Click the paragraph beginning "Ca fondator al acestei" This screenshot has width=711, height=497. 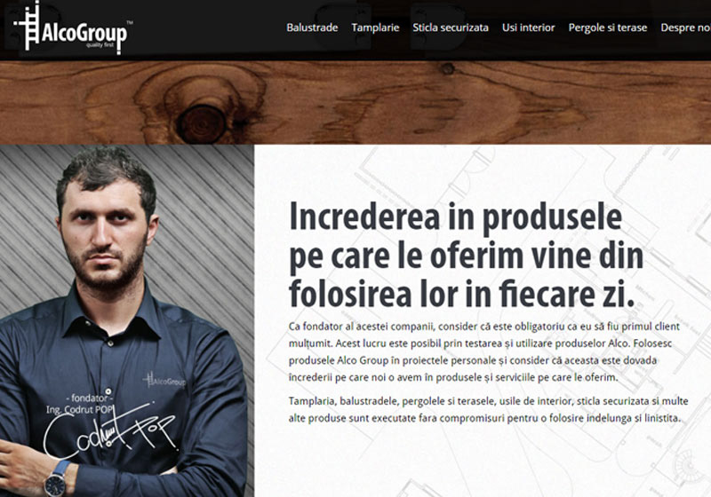click(x=484, y=351)
